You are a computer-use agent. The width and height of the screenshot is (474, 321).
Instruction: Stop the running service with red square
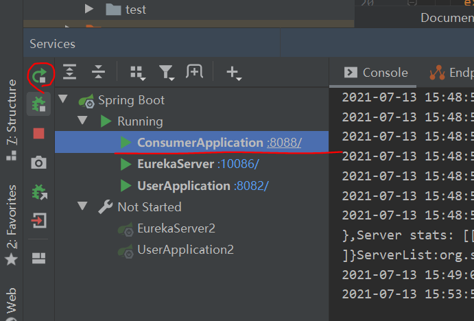[x=38, y=133]
